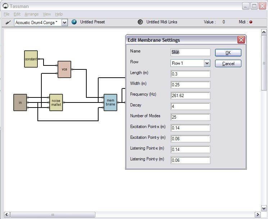The width and height of the screenshot is (268, 219).
Task: Maximize the Tassman window
Action: coord(254,6)
